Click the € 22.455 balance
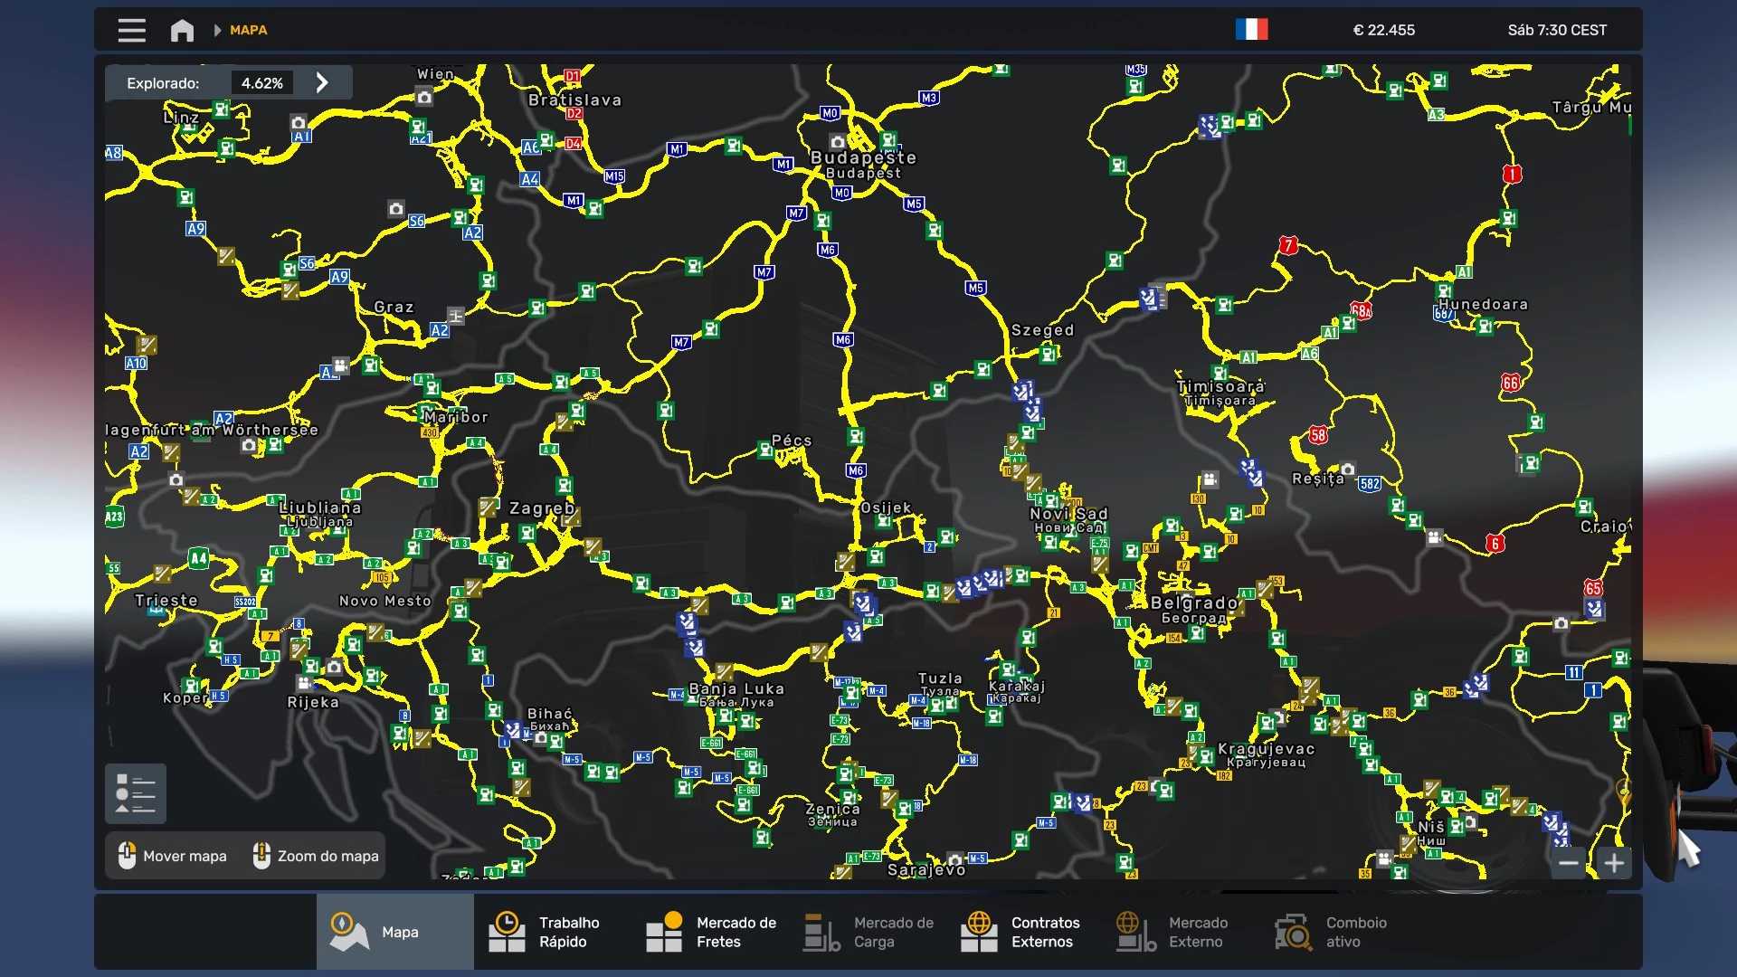The width and height of the screenshot is (1737, 977). click(x=1383, y=30)
